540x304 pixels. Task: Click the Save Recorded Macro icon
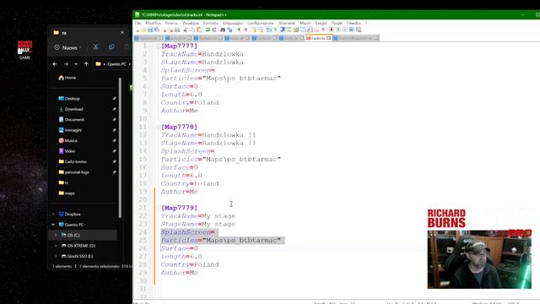point(359,30)
